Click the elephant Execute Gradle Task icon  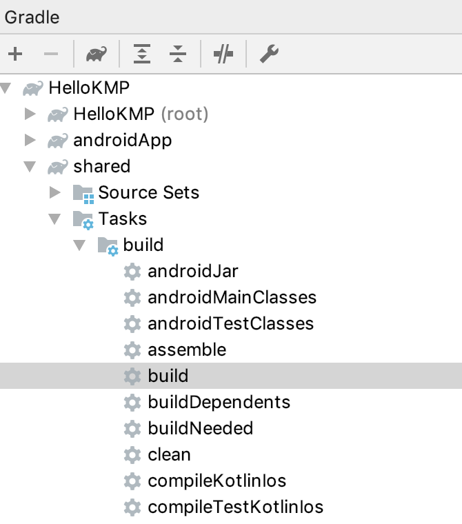click(96, 54)
